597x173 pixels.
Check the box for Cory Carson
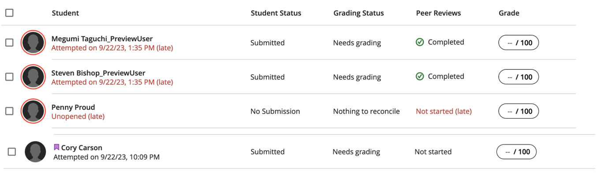pyautogui.click(x=12, y=152)
